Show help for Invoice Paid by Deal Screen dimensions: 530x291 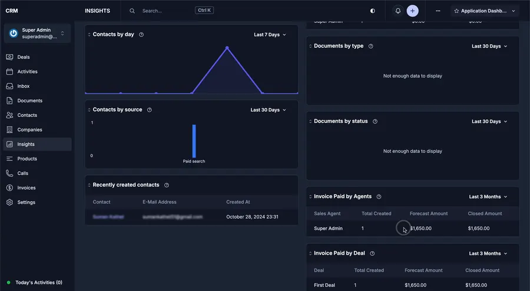pyautogui.click(x=372, y=253)
